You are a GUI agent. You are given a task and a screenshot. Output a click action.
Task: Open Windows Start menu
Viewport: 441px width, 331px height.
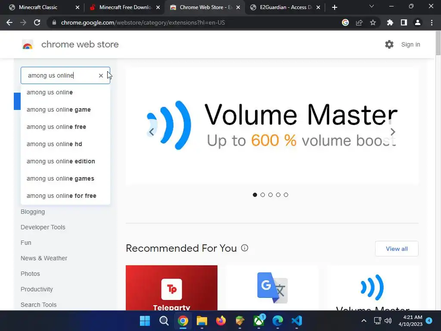click(145, 321)
